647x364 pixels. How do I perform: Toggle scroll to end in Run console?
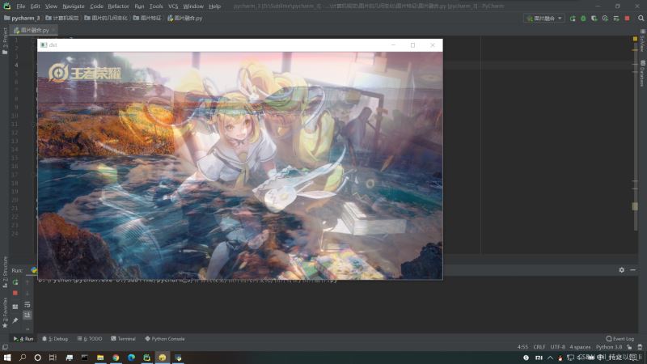(x=27, y=315)
